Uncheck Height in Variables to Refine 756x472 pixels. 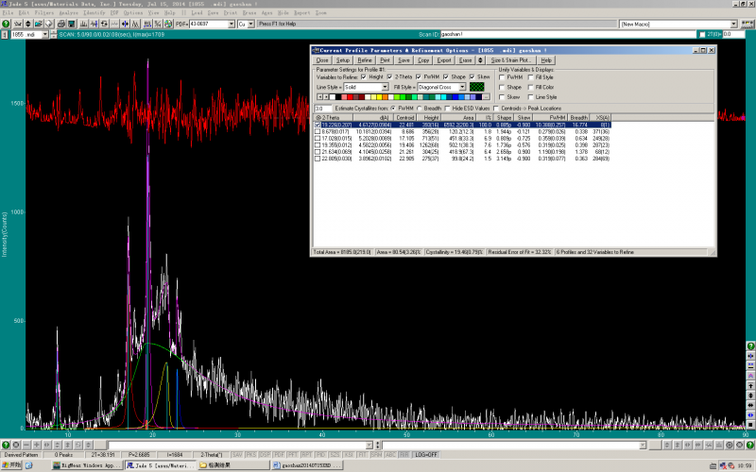point(365,76)
